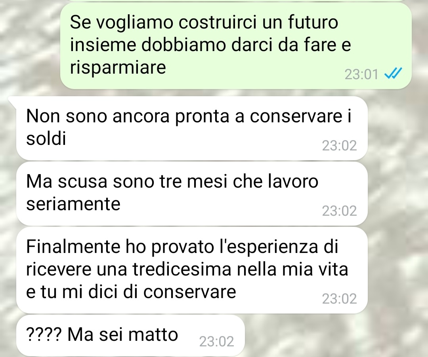428x357 pixels.
Task: Select the message about the tredicesima
Action: [x=192, y=270]
